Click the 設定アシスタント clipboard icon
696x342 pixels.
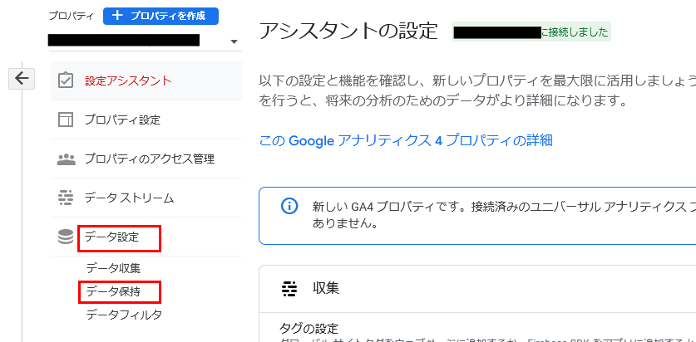pos(66,81)
